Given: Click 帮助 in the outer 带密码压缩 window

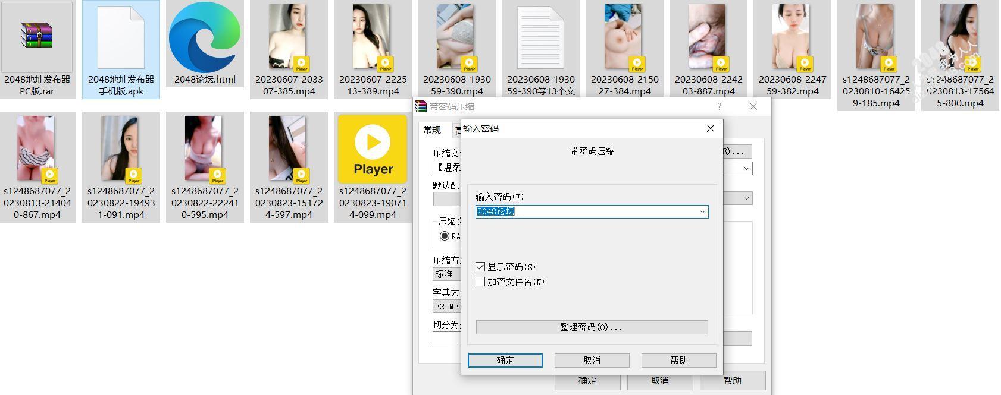Looking at the screenshot, I should coord(732,381).
